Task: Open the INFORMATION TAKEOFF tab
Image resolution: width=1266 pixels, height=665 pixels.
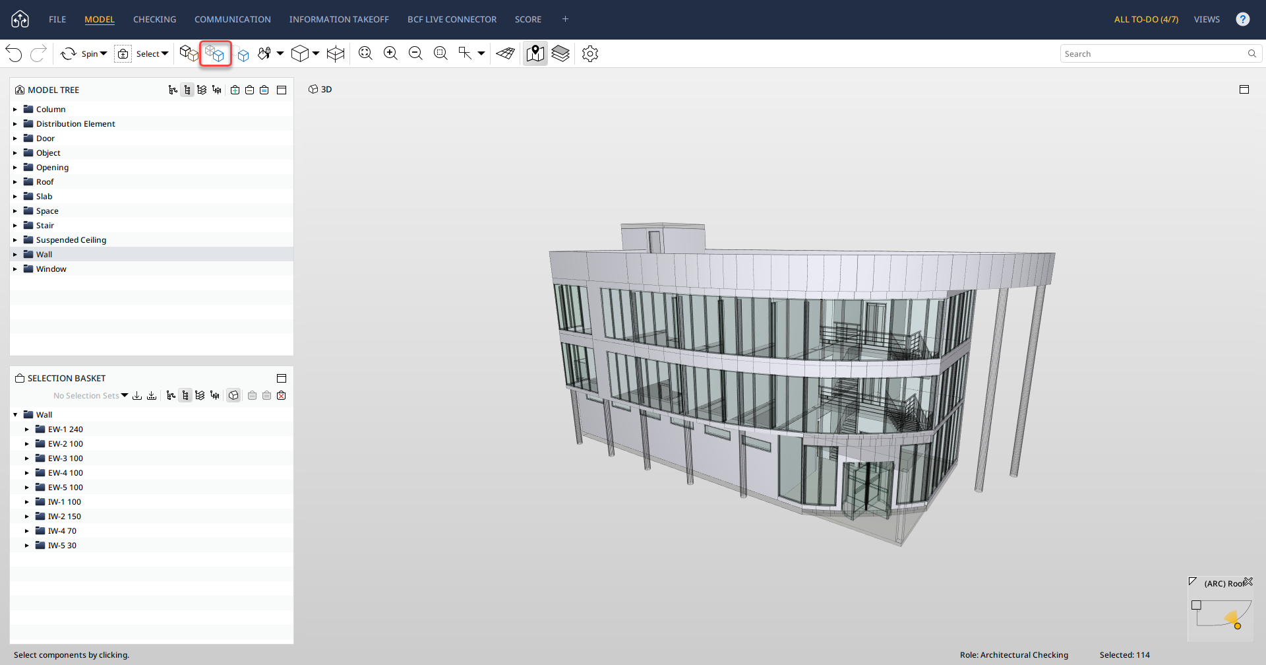Action: pos(339,19)
